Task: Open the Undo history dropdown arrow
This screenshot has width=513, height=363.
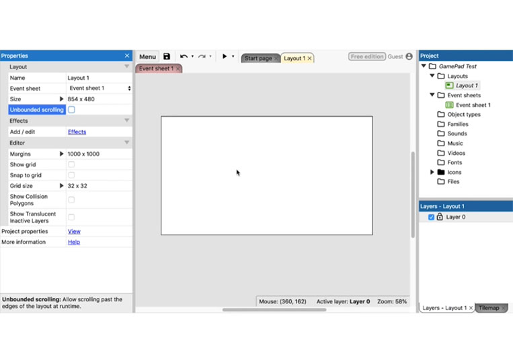Action: pyautogui.click(x=192, y=56)
